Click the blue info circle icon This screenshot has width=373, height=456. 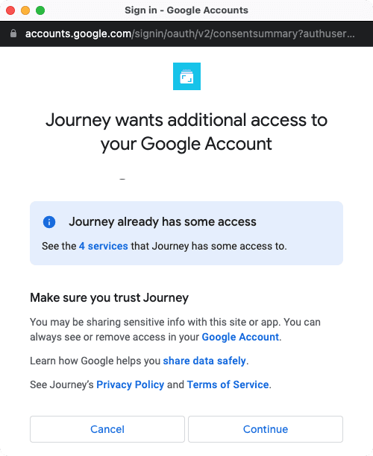(49, 222)
